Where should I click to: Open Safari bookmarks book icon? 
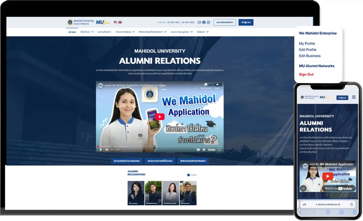(x=341, y=212)
